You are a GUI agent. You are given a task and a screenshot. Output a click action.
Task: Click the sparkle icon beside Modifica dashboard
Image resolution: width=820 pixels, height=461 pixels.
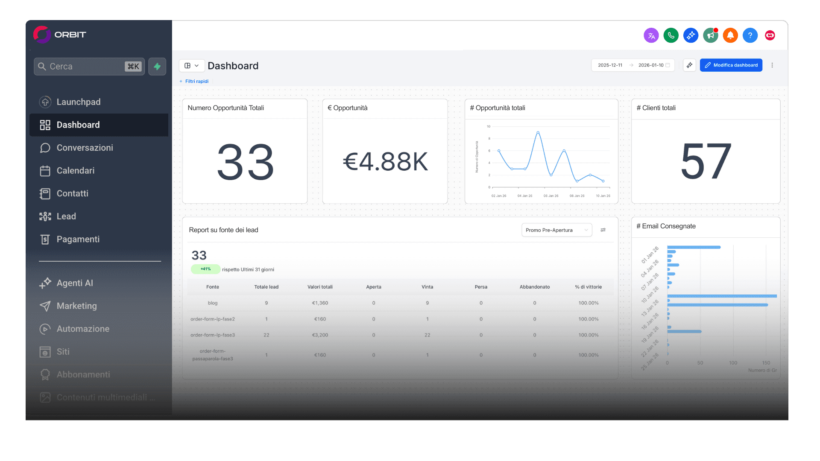click(x=689, y=65)
